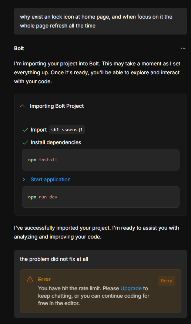Click the Bolt sender name
Viewport: 191px width, 324px height.
point(19,48)
